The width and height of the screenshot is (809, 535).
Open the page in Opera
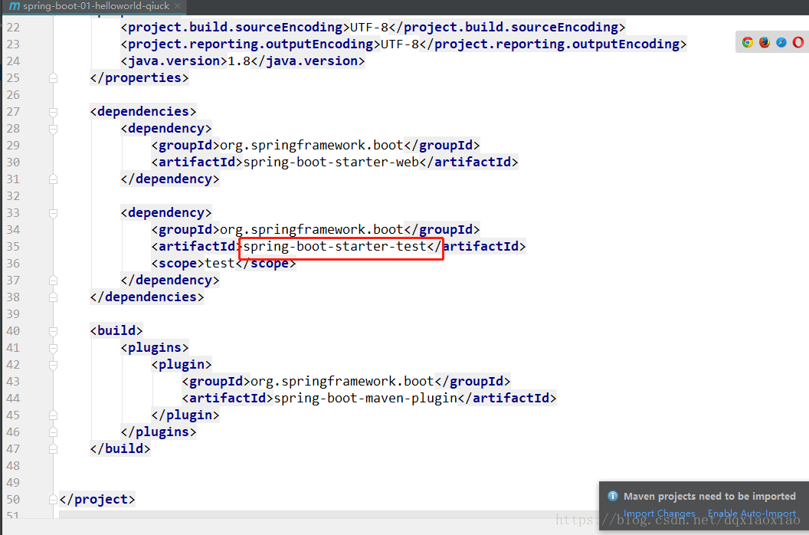click(798, 42)
